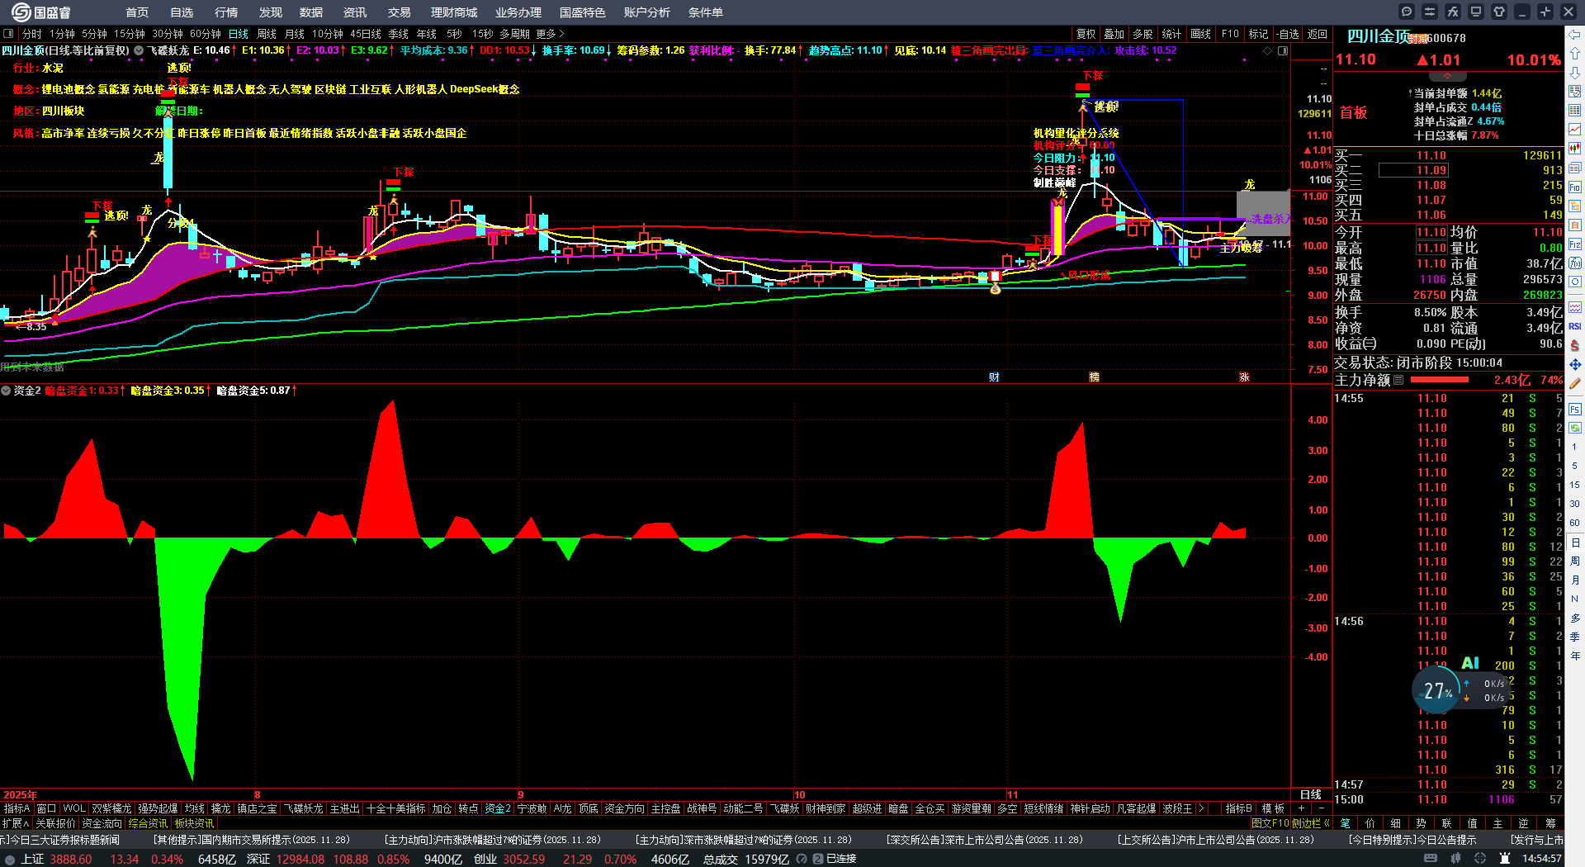The image size is (1585, 867).
Task: Click the up arrow icon in right sidebar
Action: pos(1575,53)
